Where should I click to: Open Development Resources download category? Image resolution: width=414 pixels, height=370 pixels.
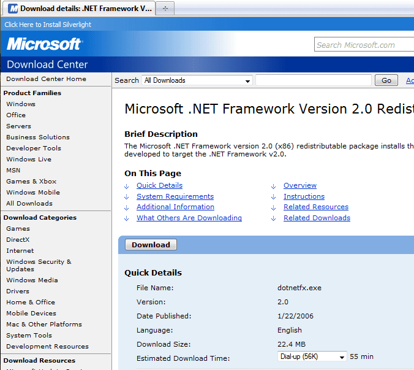(x=47, y=347)
